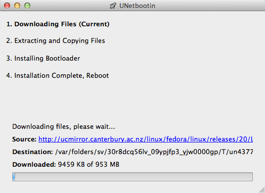Select step 4 Installation Complete, Reboot
The height and width of the screenshot is (193, 265).
[58, 75]
